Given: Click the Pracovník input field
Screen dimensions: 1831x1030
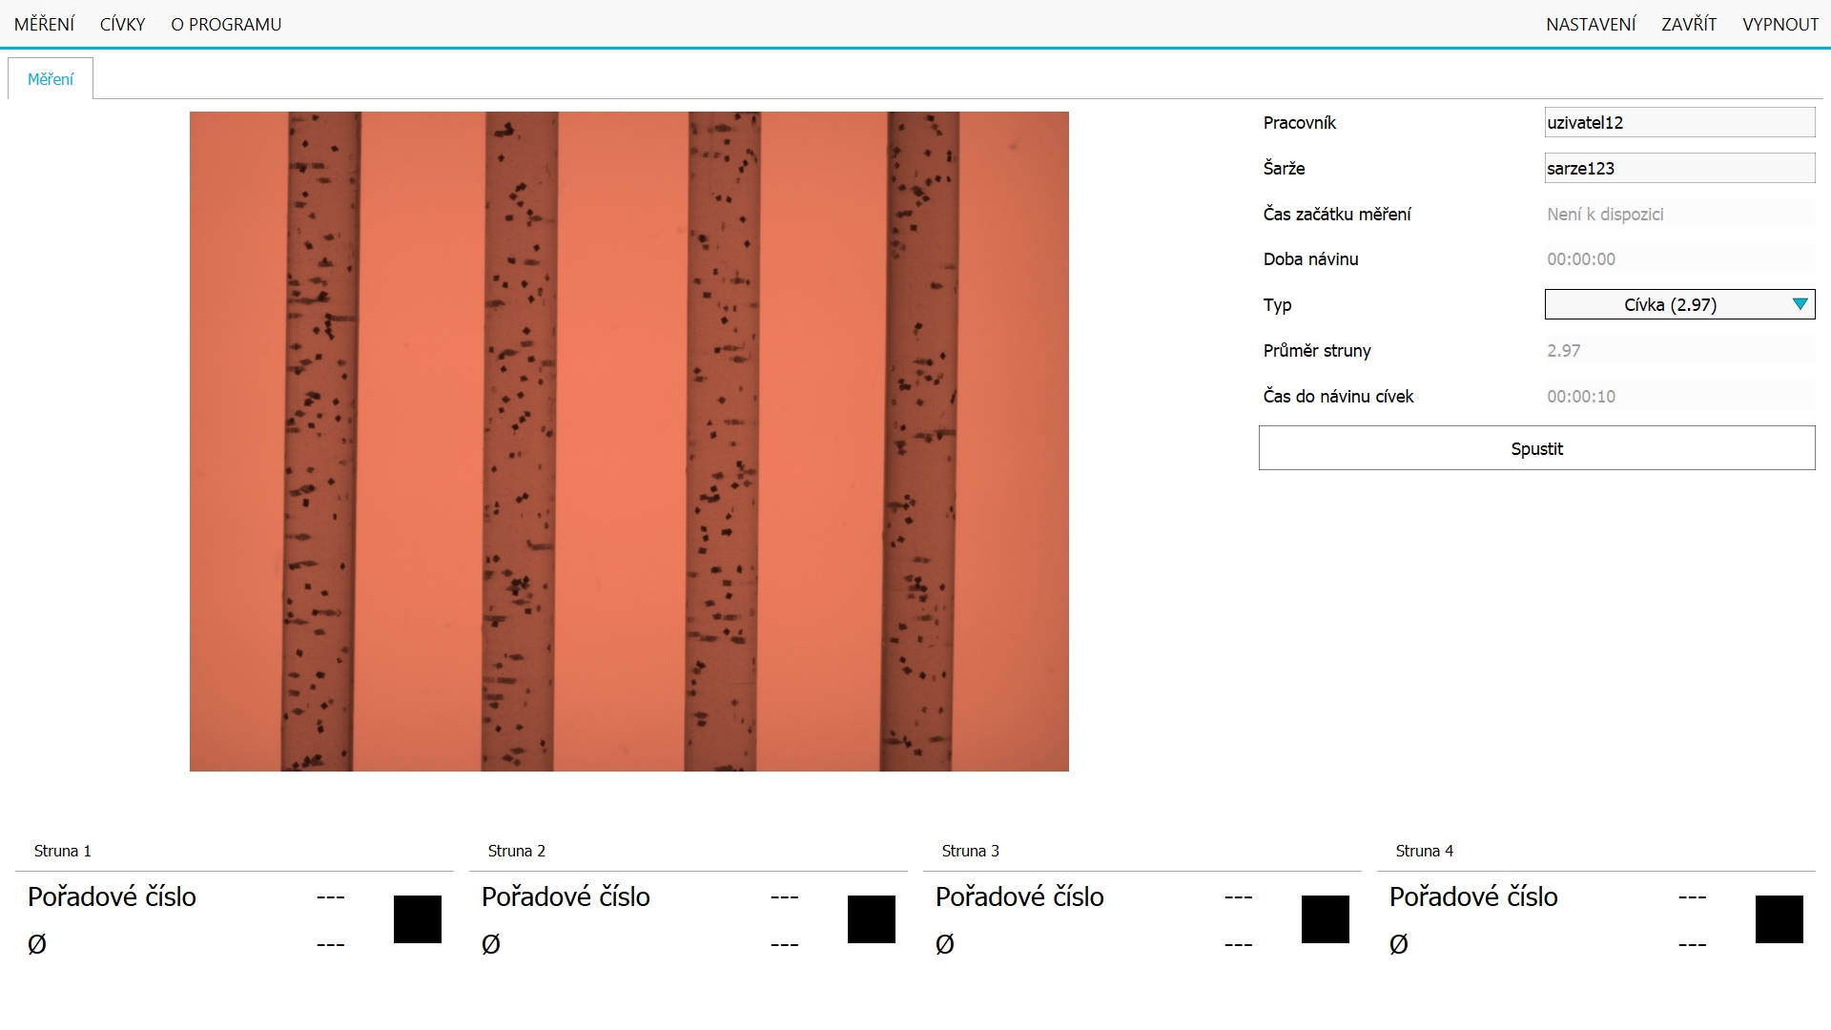Looking at the screenshot, I should 1679,122.
